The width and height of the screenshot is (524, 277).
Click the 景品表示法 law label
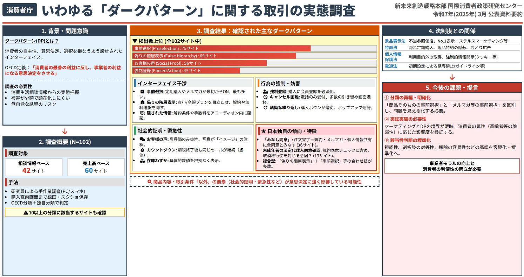pyautogui.click(x=395, y=41)
